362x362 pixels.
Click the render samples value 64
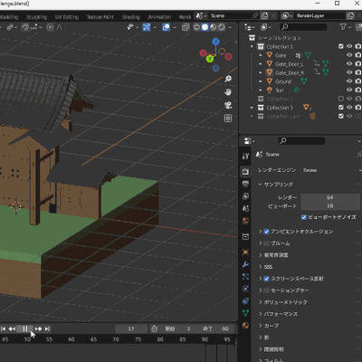[330, 197]
